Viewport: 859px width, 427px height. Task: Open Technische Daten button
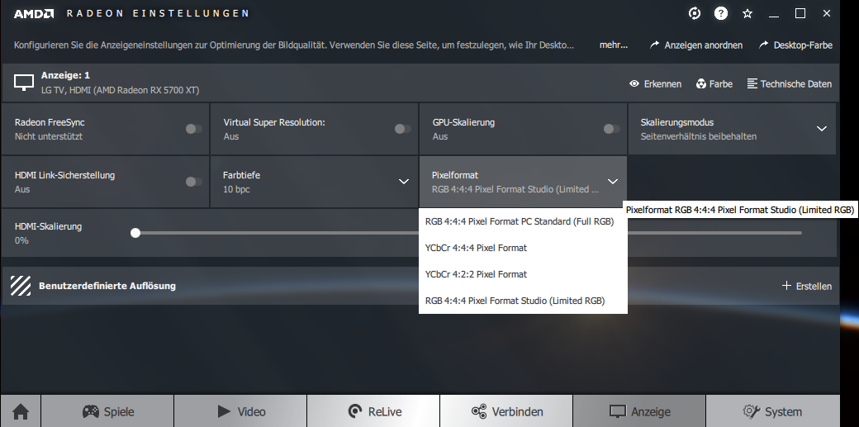[x=790, y=84]
